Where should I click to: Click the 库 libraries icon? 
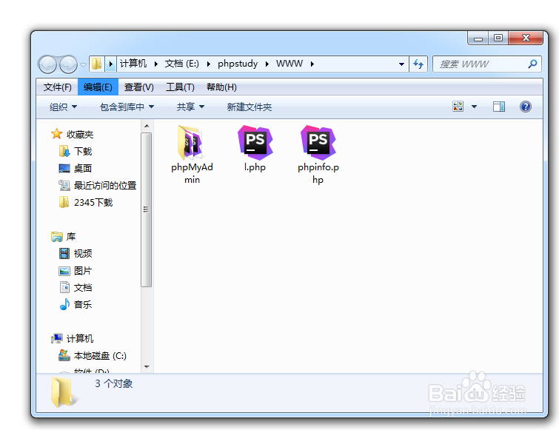point(57,237)
